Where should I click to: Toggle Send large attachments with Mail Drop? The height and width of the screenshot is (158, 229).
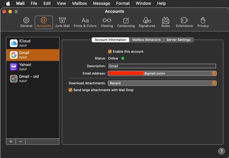tap(71, 90)
